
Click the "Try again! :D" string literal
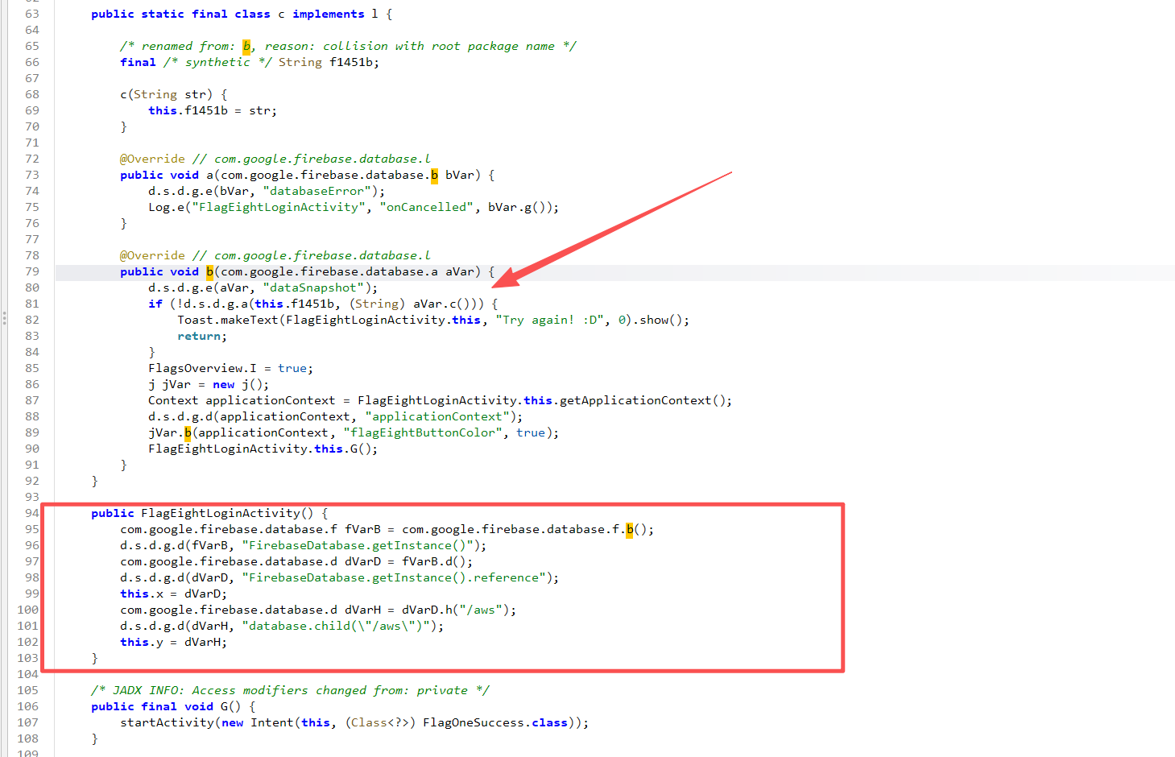click(x=550, y=320)
